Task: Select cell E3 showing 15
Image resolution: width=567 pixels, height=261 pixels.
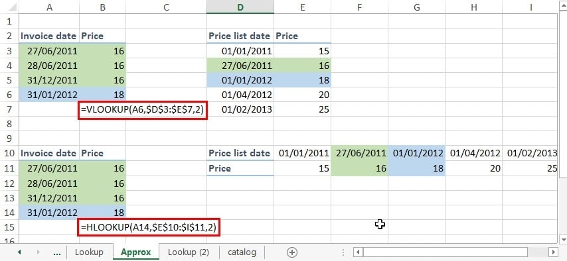Action: [302, 50]
